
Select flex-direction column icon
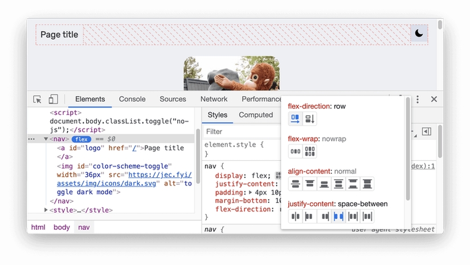pos(310,119)
